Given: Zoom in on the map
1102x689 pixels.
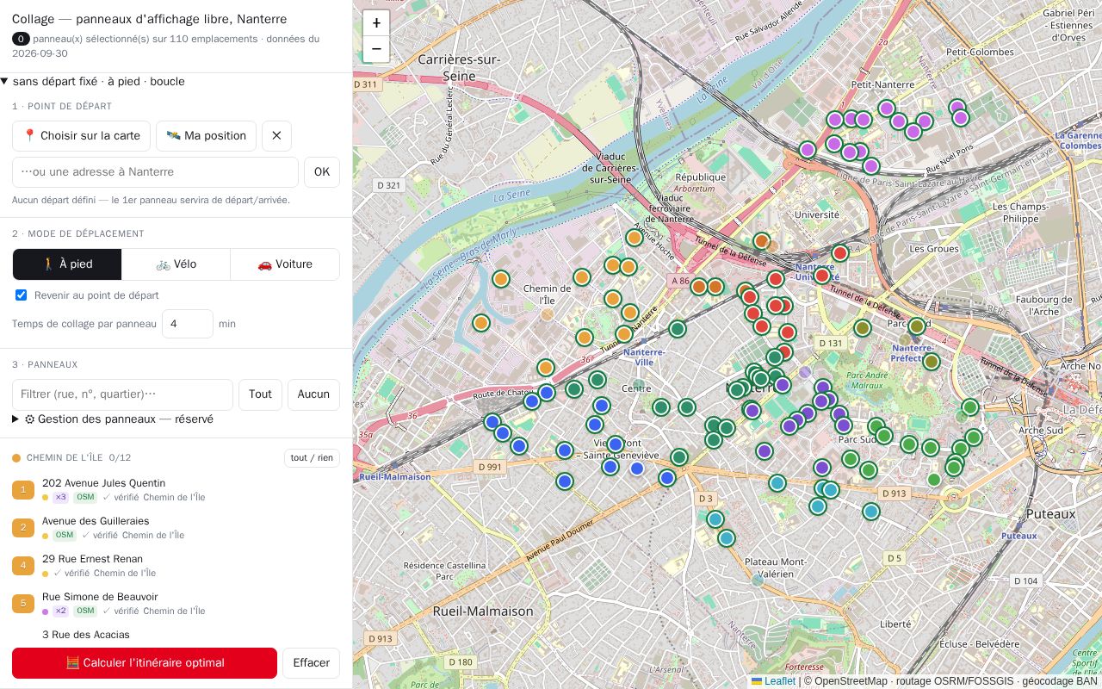Looking at the screenshot, I should click(x=376, y=23).
